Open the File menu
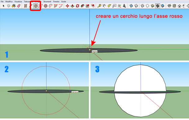189x120 pixels. pyautogui.click(x=2, y=2)
